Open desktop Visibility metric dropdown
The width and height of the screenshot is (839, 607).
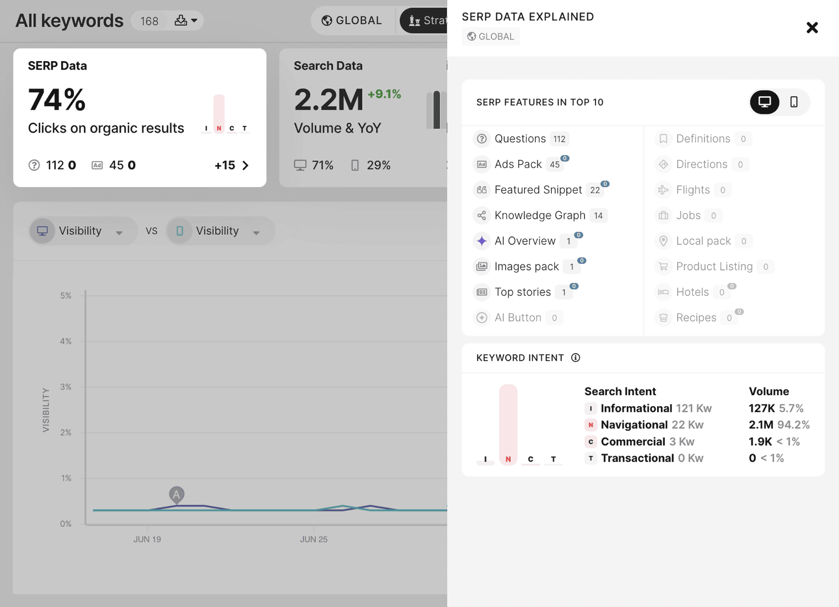click(x=84, y=231)
